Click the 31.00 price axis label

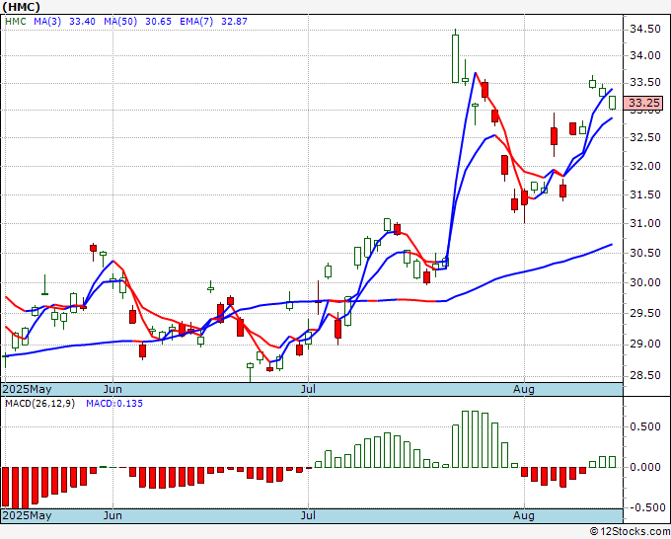pyautogui.click(x=644, y=223)
